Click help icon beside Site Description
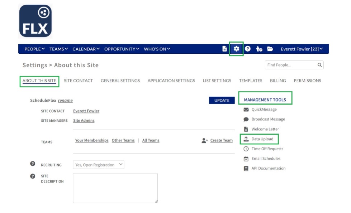 [x=33, y=176]
